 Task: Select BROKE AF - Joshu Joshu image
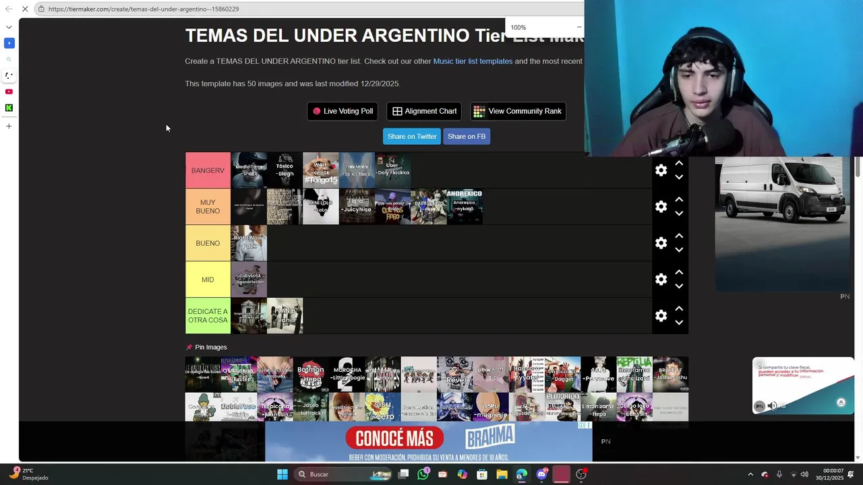(x=671, y=375)
